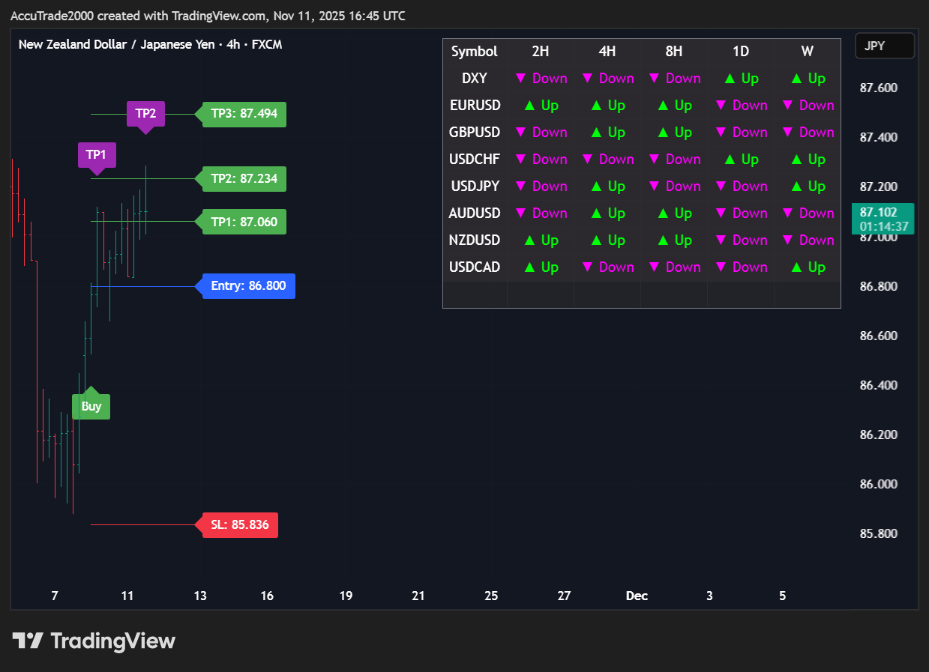Click DXY 2H down arrow icon

(520, 79)
